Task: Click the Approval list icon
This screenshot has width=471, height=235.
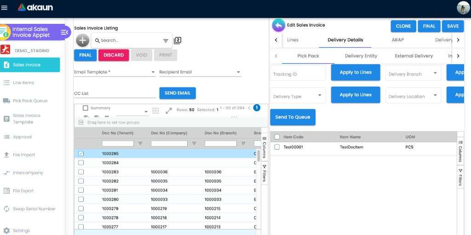Action: pyautogui.click(x=6, y=137)
